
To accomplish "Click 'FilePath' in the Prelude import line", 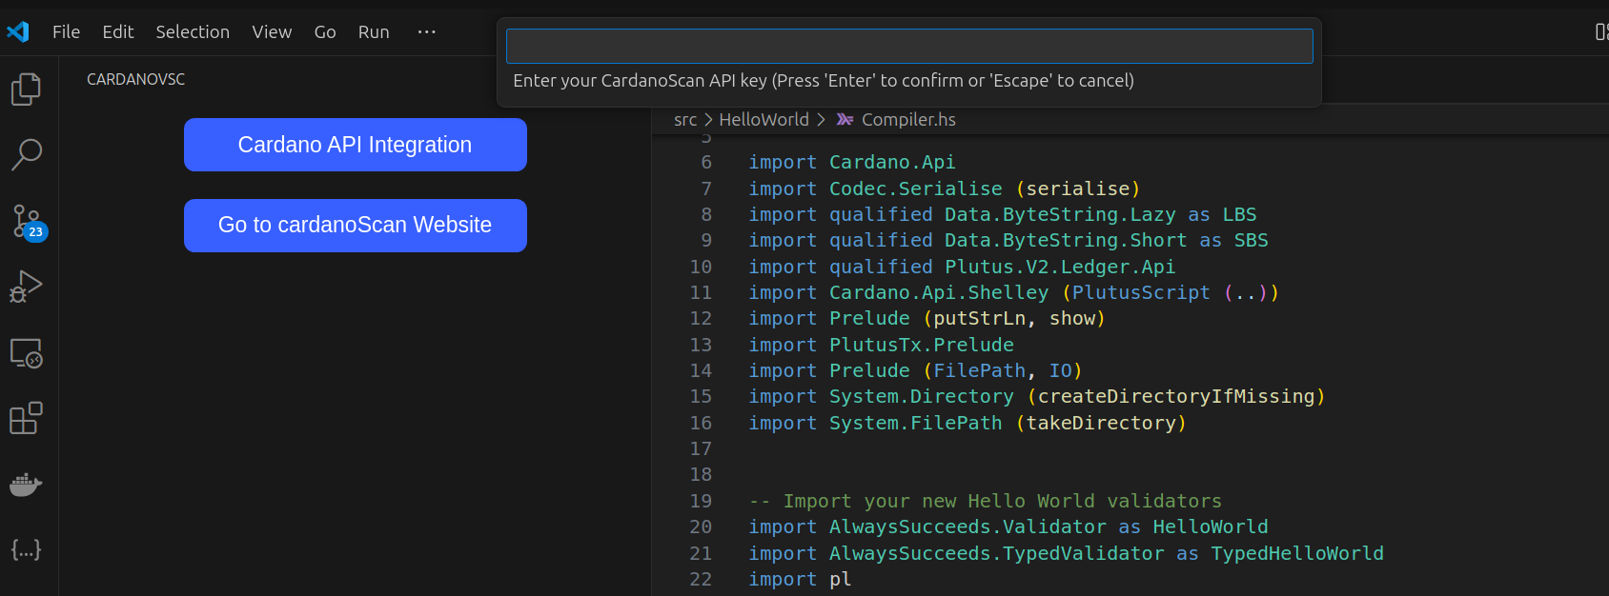I will coord(980,371).
